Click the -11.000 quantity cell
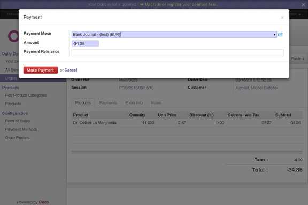This screenshot has width=308, height=205. tap(148, 123)
